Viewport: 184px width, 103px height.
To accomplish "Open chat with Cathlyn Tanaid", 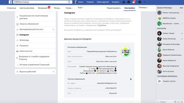I will click(170, 33).
